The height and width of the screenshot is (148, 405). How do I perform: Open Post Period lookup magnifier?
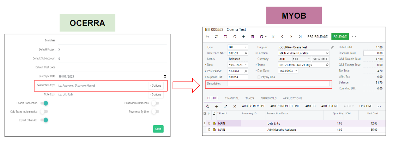pos(246,71)
